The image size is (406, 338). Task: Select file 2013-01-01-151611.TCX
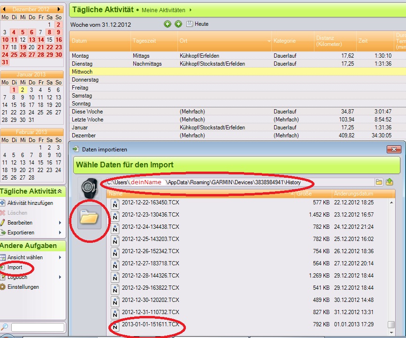pos(150,324)
